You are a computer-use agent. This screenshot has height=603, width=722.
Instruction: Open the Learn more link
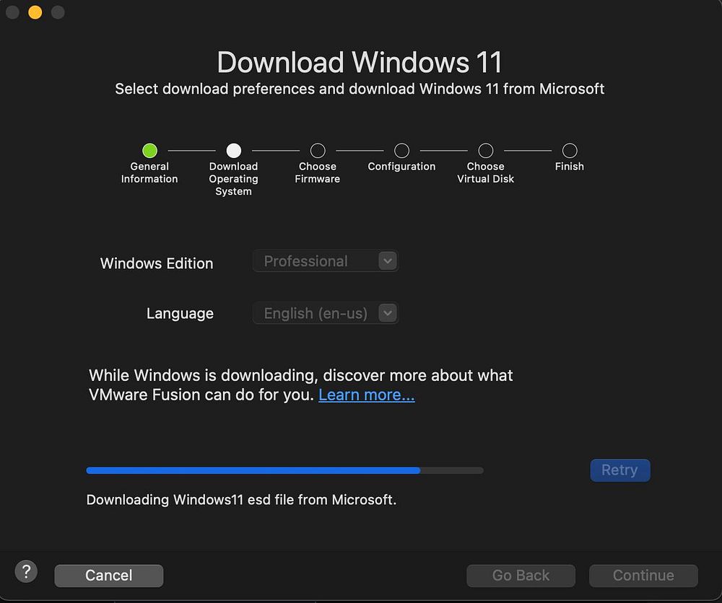pos(367,395)
